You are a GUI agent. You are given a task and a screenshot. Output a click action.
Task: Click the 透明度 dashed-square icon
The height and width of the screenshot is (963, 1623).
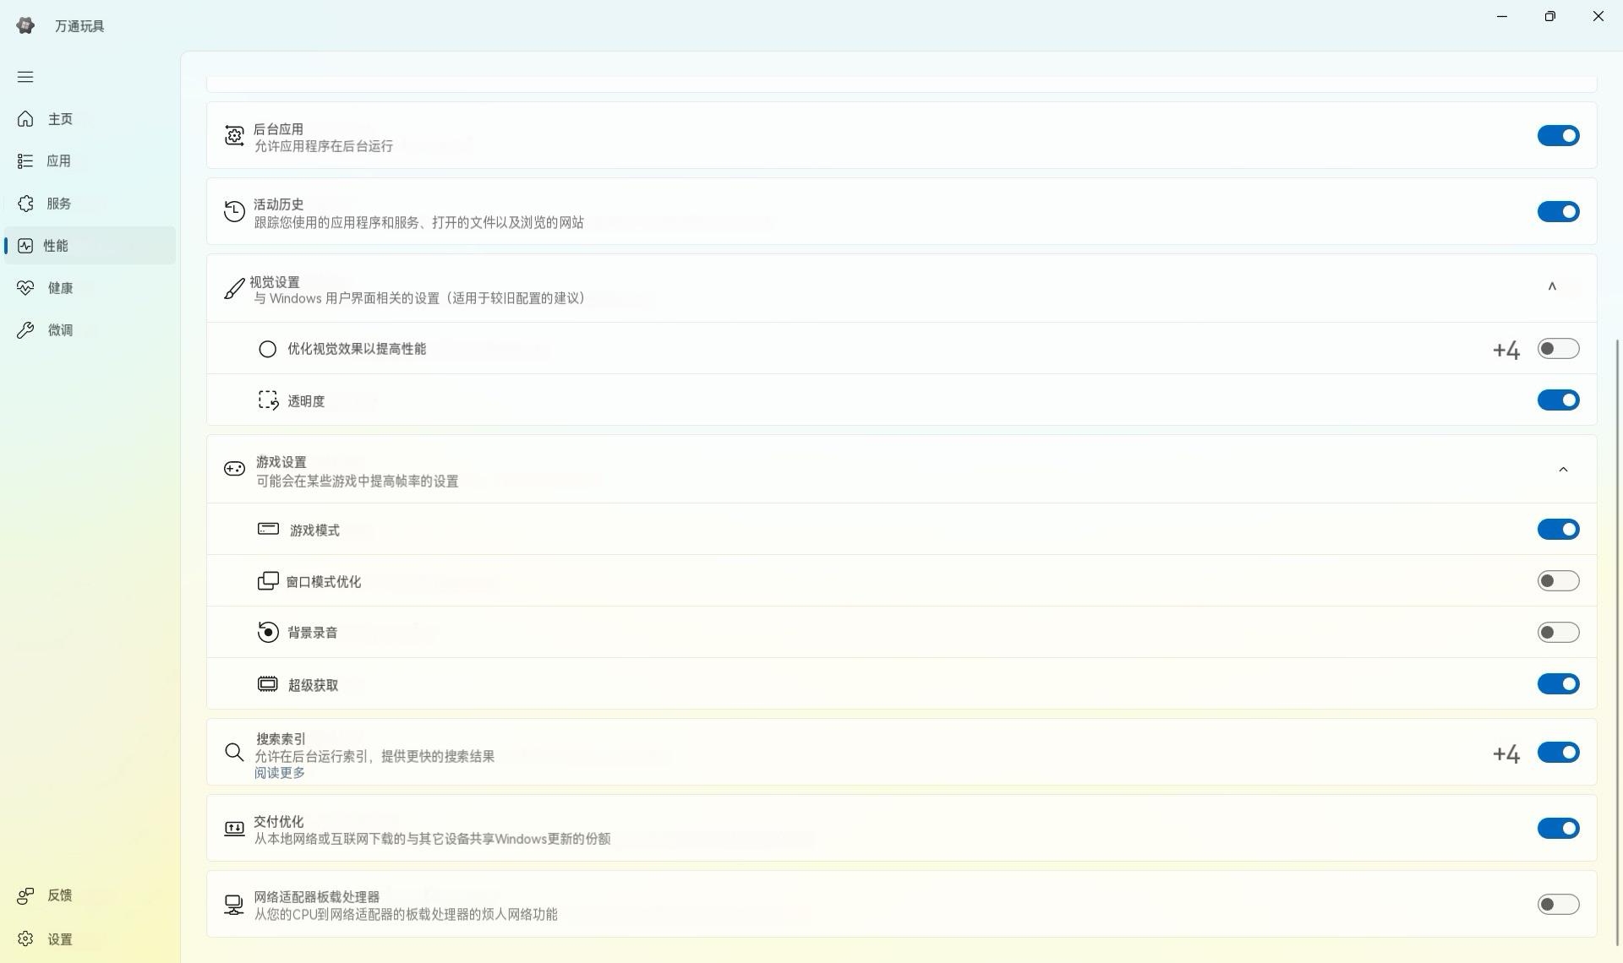click(268, 400)
